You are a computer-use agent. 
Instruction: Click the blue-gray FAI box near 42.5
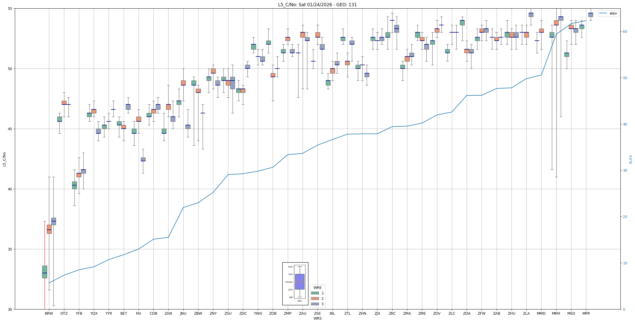pyautogui.click(x=143, y=159)
